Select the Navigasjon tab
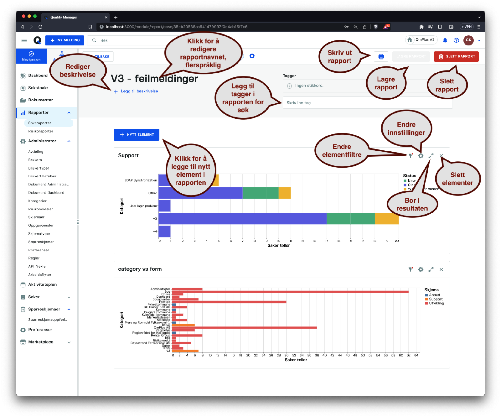 [31, 56]
